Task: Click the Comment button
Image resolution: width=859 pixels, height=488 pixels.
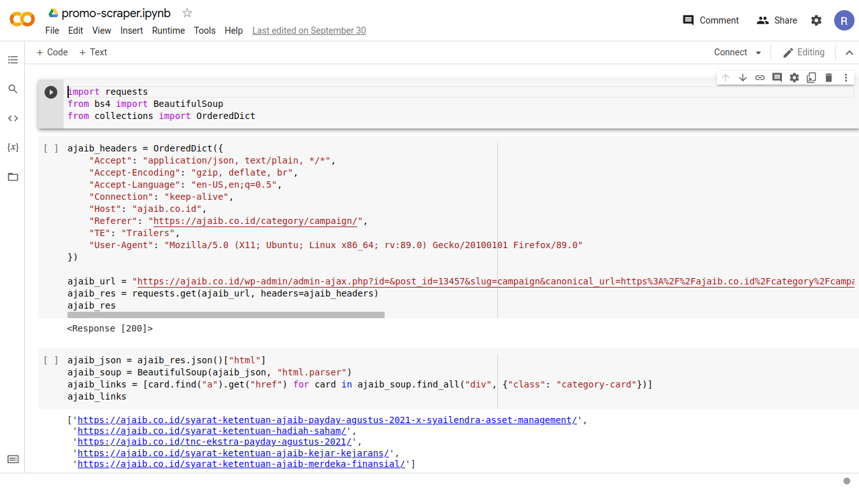Action: click(x=711, y=20)
